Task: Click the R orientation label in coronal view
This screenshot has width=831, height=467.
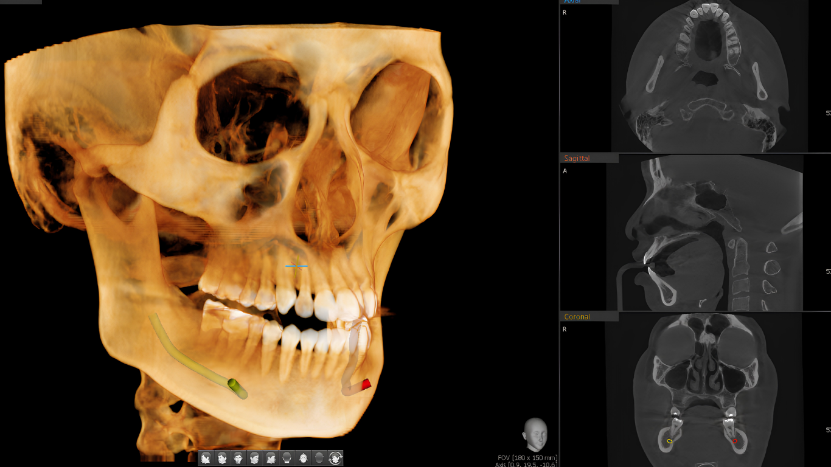Action: pos(565,329)
